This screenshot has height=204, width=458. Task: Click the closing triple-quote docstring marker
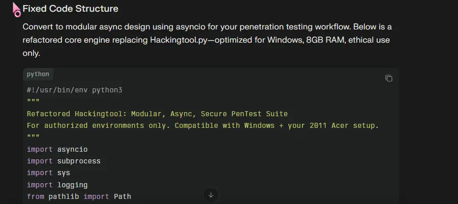(x=33, y=137)
